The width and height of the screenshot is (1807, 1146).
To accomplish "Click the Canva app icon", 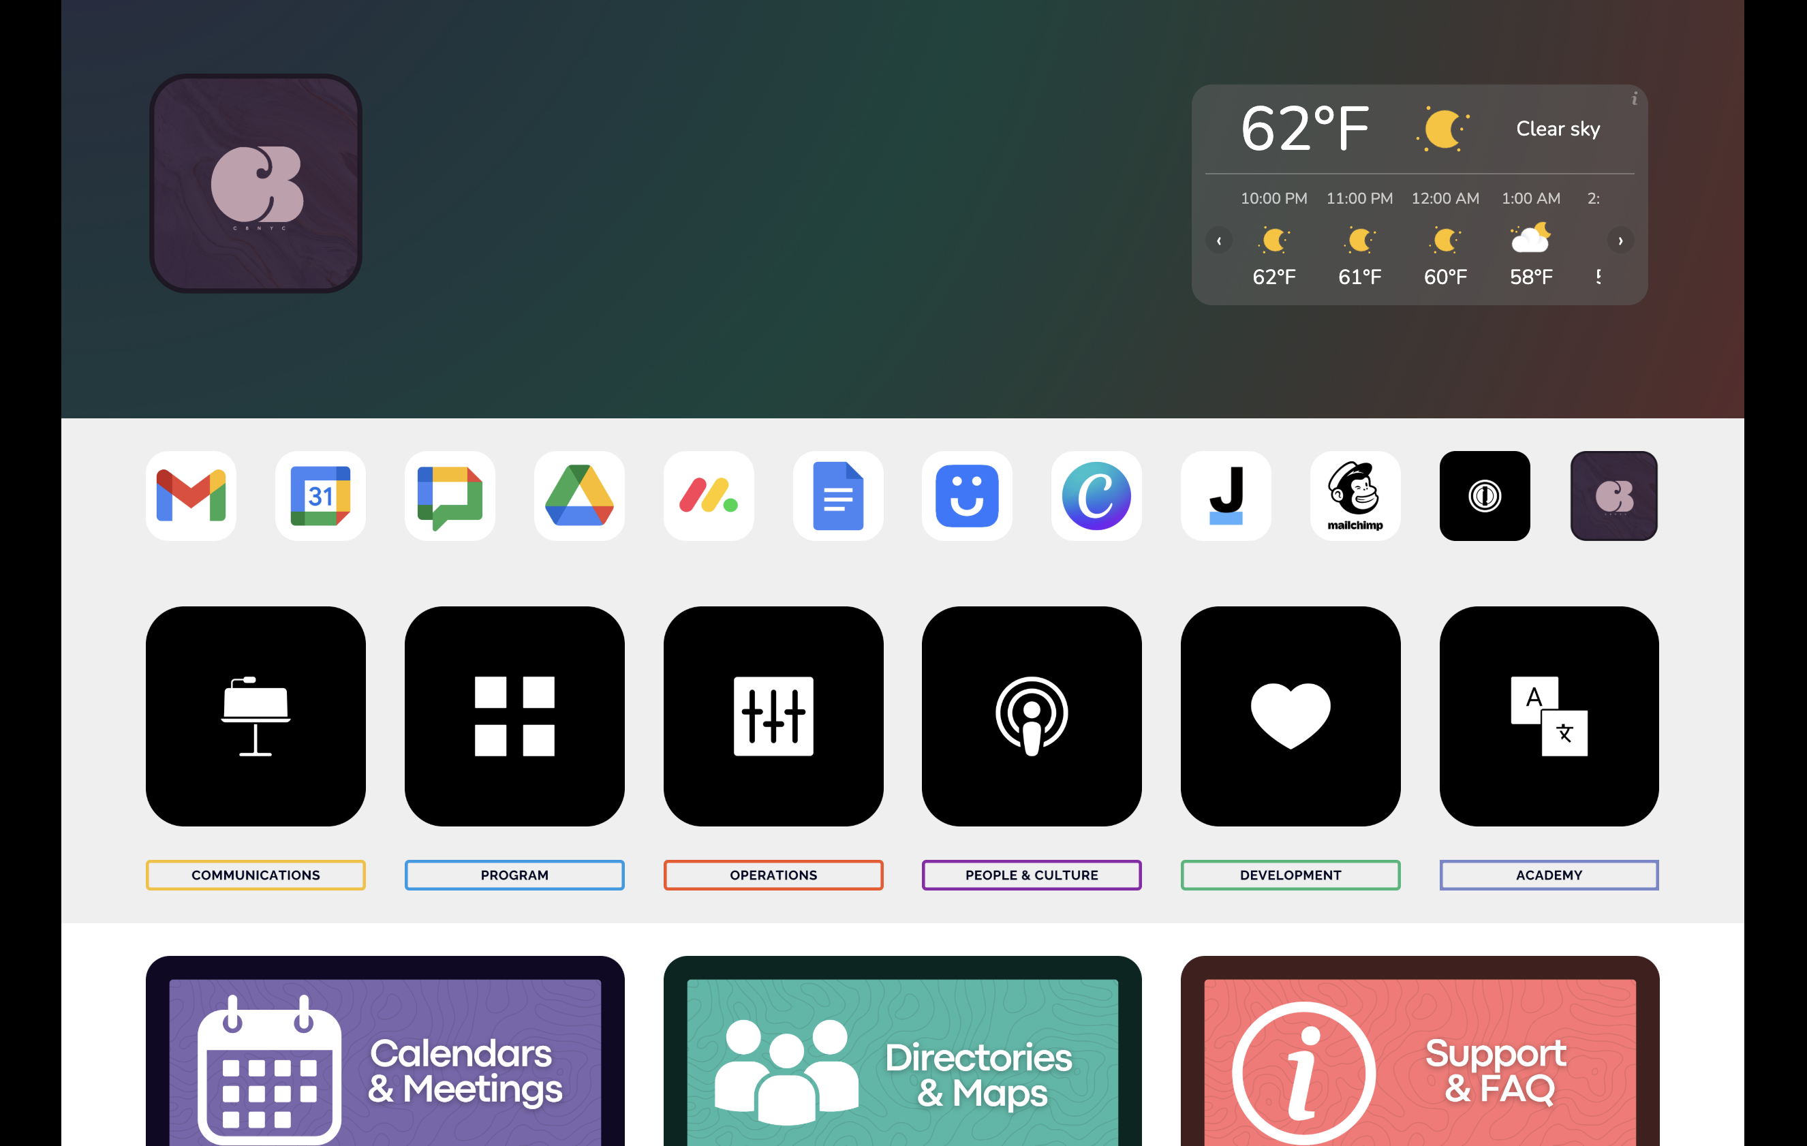I will 1096,495.
